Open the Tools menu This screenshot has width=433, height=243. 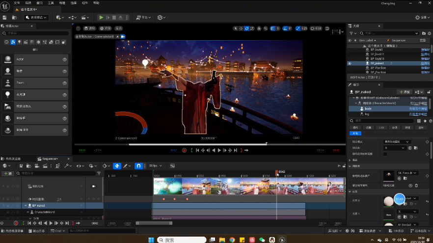(51, 3)
